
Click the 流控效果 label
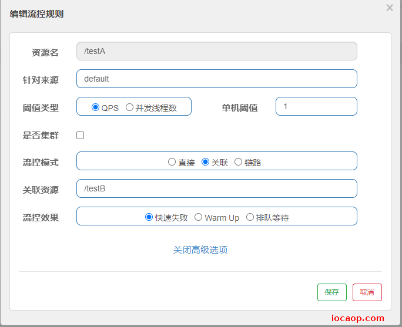click(41, 218)
